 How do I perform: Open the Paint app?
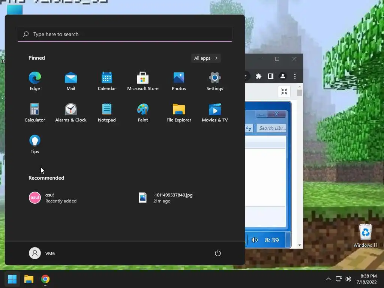[143, 113]
